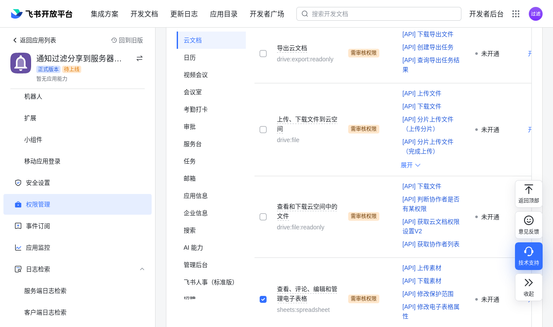The image size is (553, 327).
Task: Click the 安全设置 shield icon
Action: (x=18, y=183)
